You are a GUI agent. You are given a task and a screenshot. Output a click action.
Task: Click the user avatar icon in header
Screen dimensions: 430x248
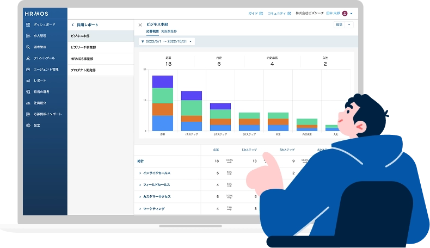(345, 13)
